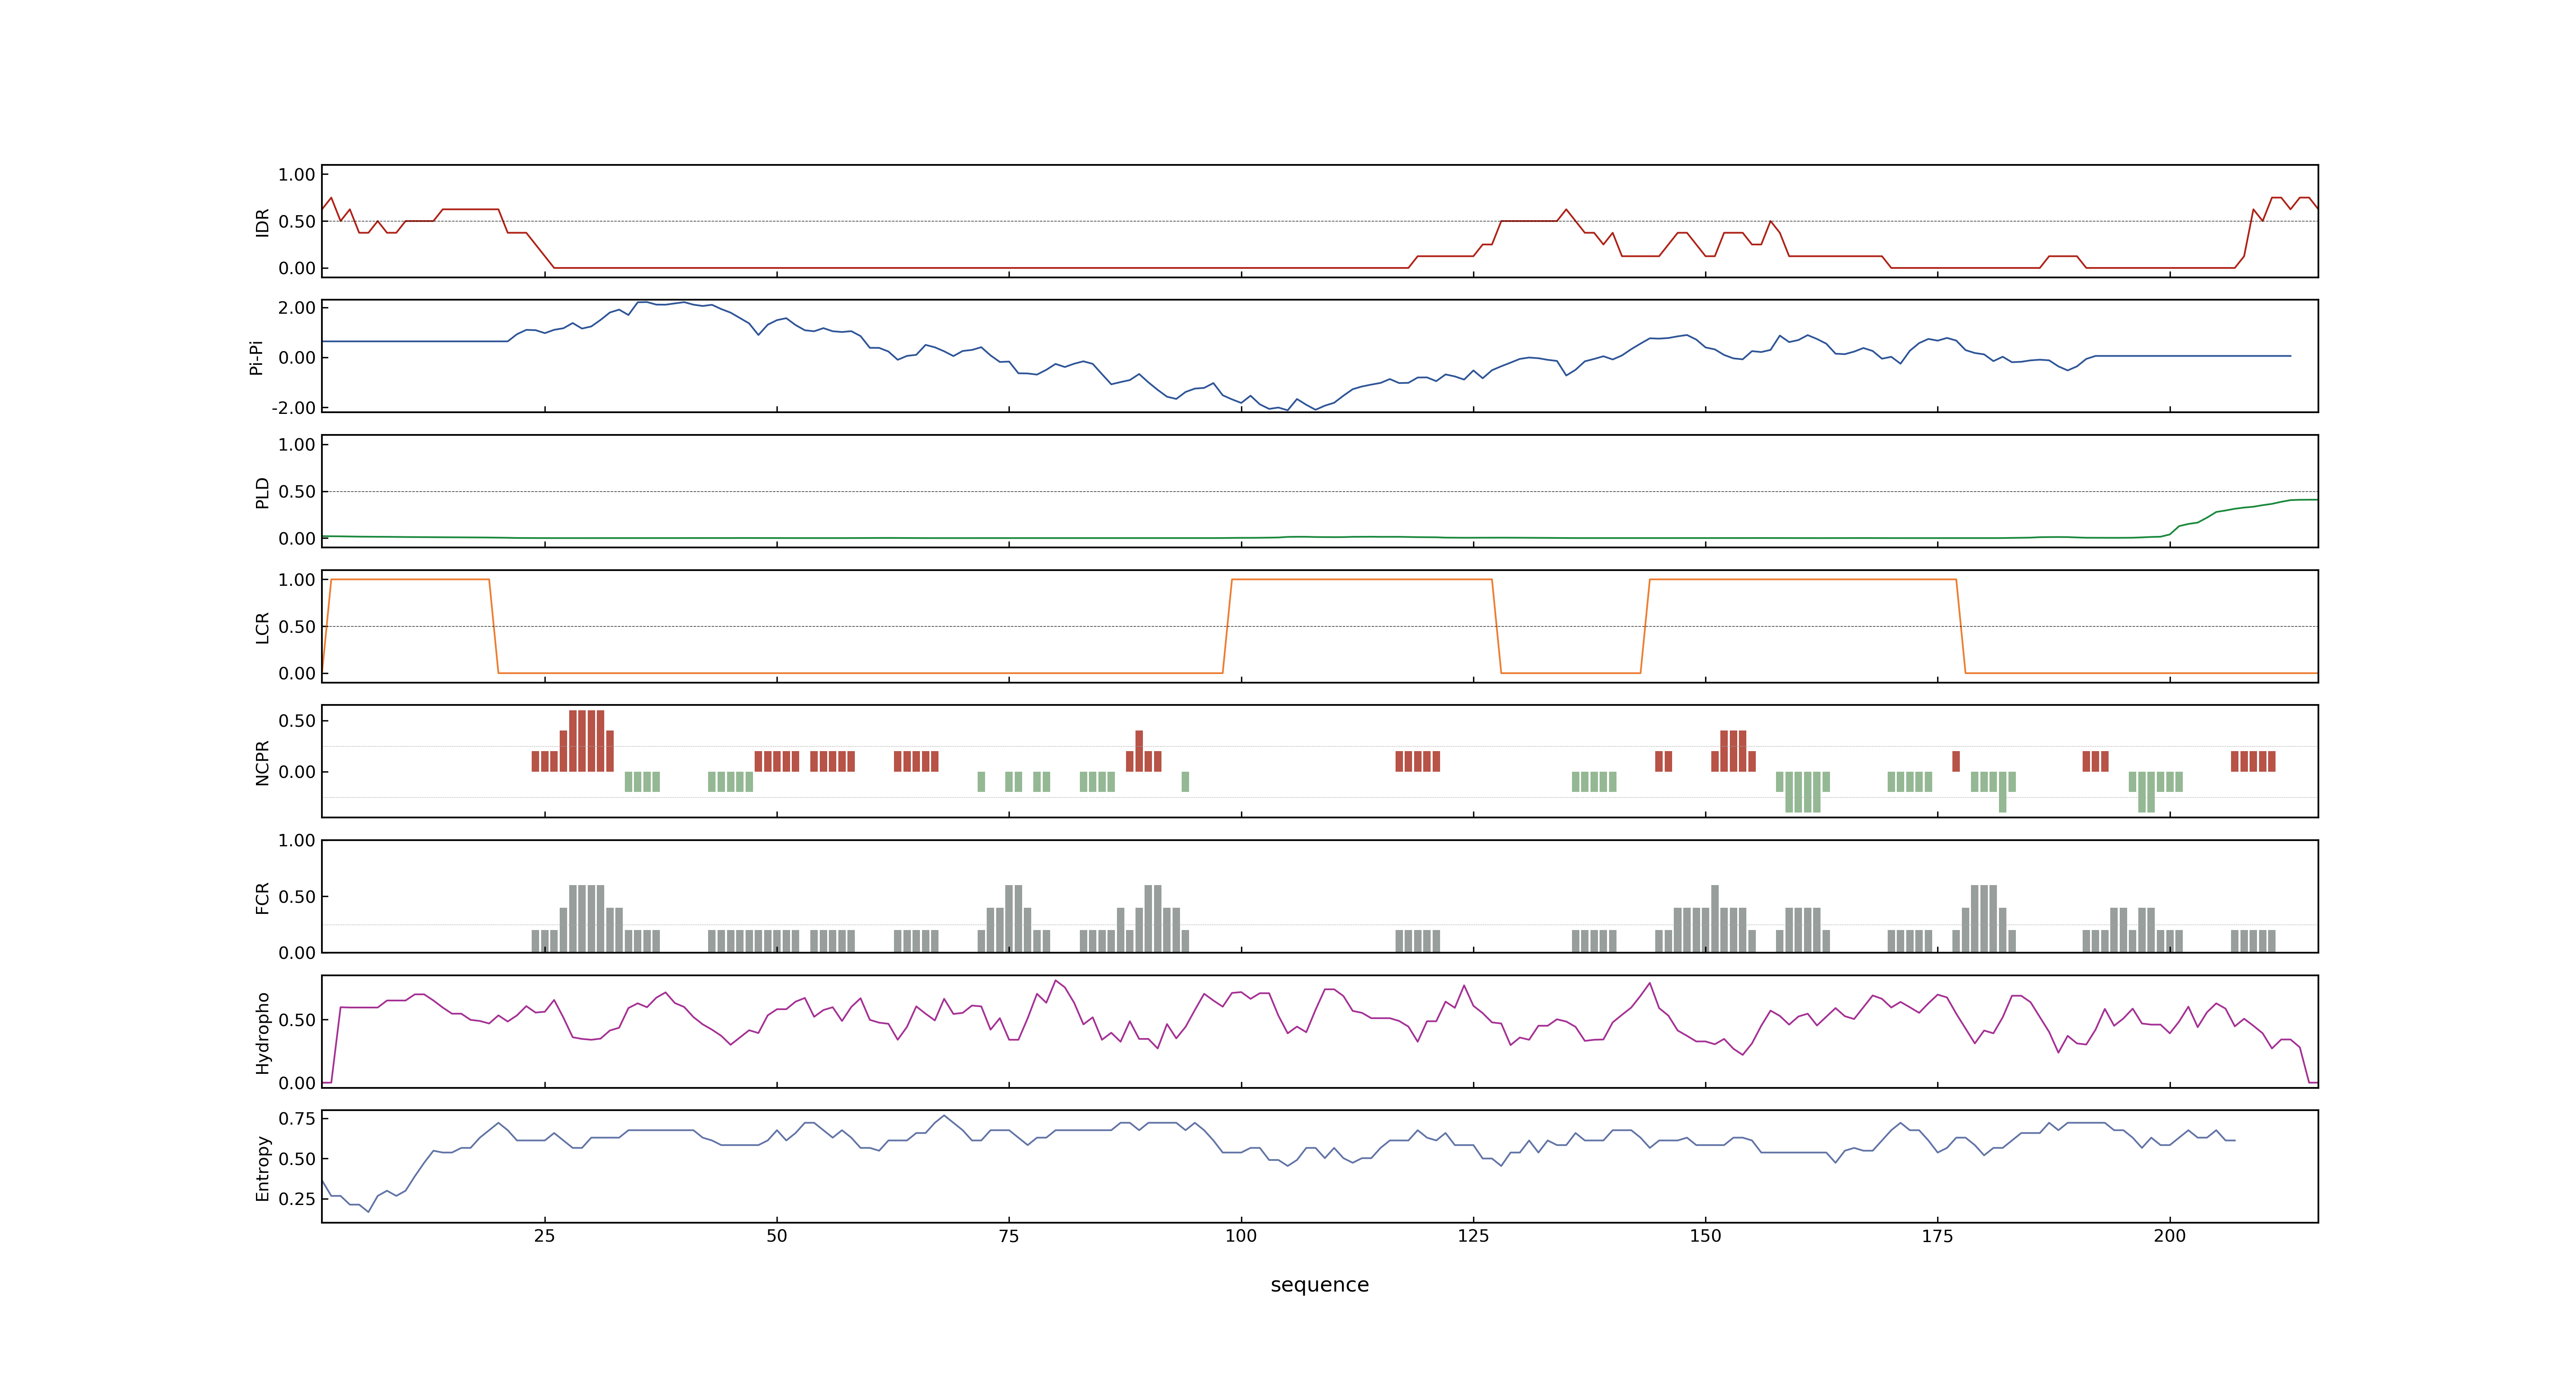This screenshot has height=1374, width=2576.
Task: Click the 1.00 tick on FCR axis
Action: (x=297, y=841)
